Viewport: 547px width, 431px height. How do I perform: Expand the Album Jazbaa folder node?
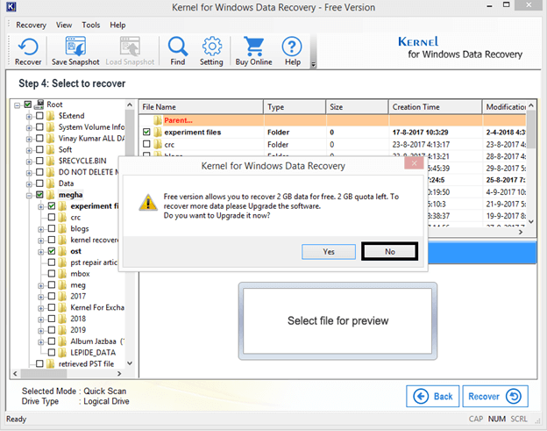click(41, 341)
